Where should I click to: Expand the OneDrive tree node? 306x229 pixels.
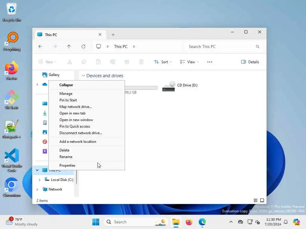click(x=37, y=84)
